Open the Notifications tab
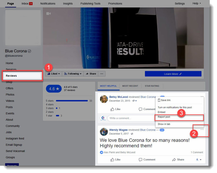This screenshot has width=217, height=173. pos(48,4)
